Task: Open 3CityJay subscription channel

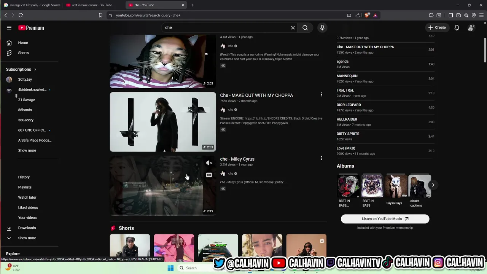Action: pyautogui.click(x=25, y=80)
